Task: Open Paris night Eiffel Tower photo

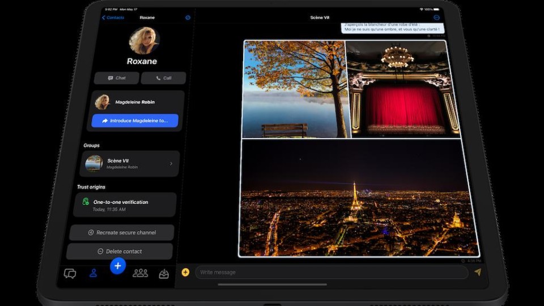Action: (x=358, y=198)
